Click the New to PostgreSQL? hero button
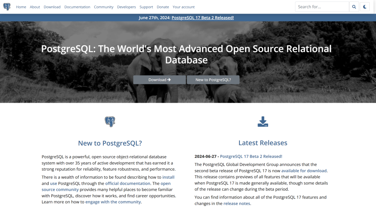Screen dimensions: 376x208 [x=213, y=80]
